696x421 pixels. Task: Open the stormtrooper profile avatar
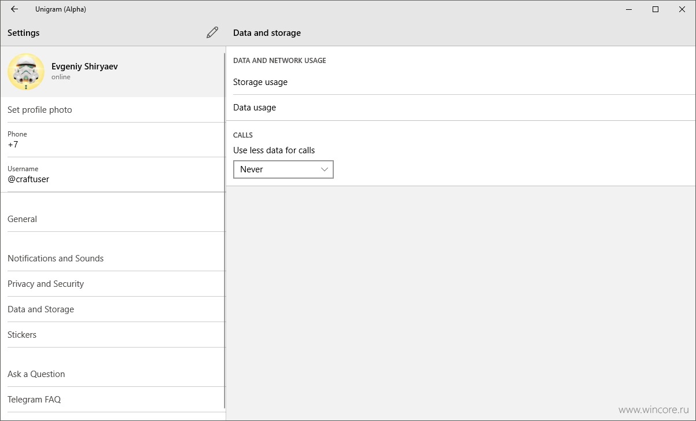coord(26,72)
